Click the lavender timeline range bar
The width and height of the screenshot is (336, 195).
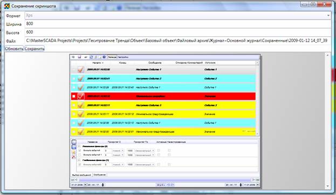(x=165, y=179)
